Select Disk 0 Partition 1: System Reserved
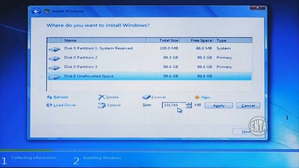This screenshot has width=299, height=168. tap(149, 49)
